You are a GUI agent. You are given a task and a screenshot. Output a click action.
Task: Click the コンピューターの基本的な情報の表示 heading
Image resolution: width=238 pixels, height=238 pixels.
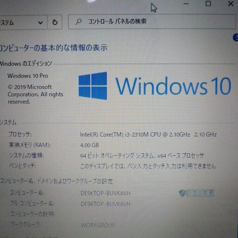point(53,47)
